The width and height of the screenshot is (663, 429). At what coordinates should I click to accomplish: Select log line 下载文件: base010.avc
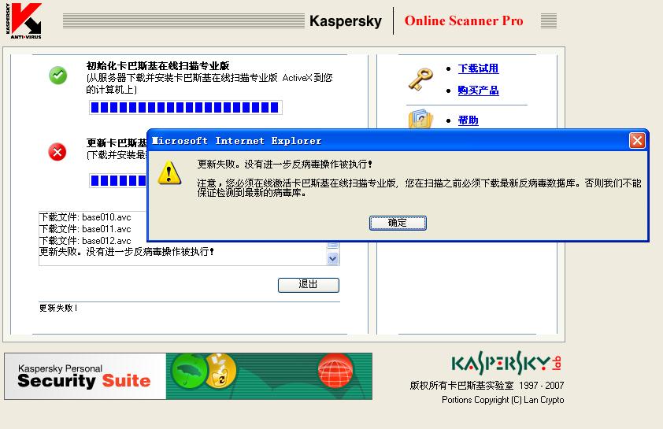(x=85, y=217)
